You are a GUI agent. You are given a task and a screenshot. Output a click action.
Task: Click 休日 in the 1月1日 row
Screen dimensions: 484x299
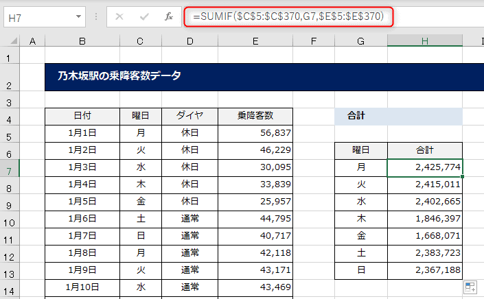[190, 134]
